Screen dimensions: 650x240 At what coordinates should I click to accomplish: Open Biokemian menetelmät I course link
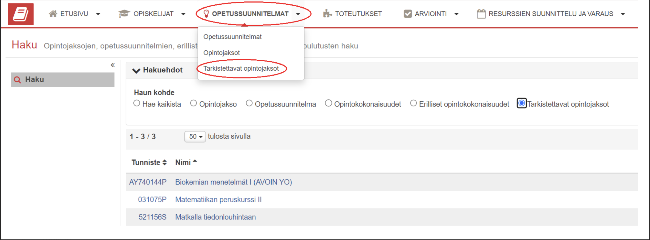point(233,182)
